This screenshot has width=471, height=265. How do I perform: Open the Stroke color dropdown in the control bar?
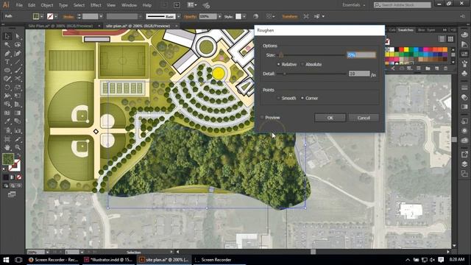click(x=56, y=16)
